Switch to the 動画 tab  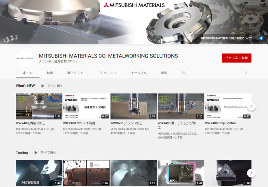(50, 73)
